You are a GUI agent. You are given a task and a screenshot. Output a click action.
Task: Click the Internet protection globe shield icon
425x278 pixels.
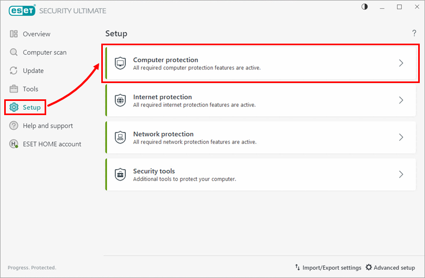click(x=120, y=100)
